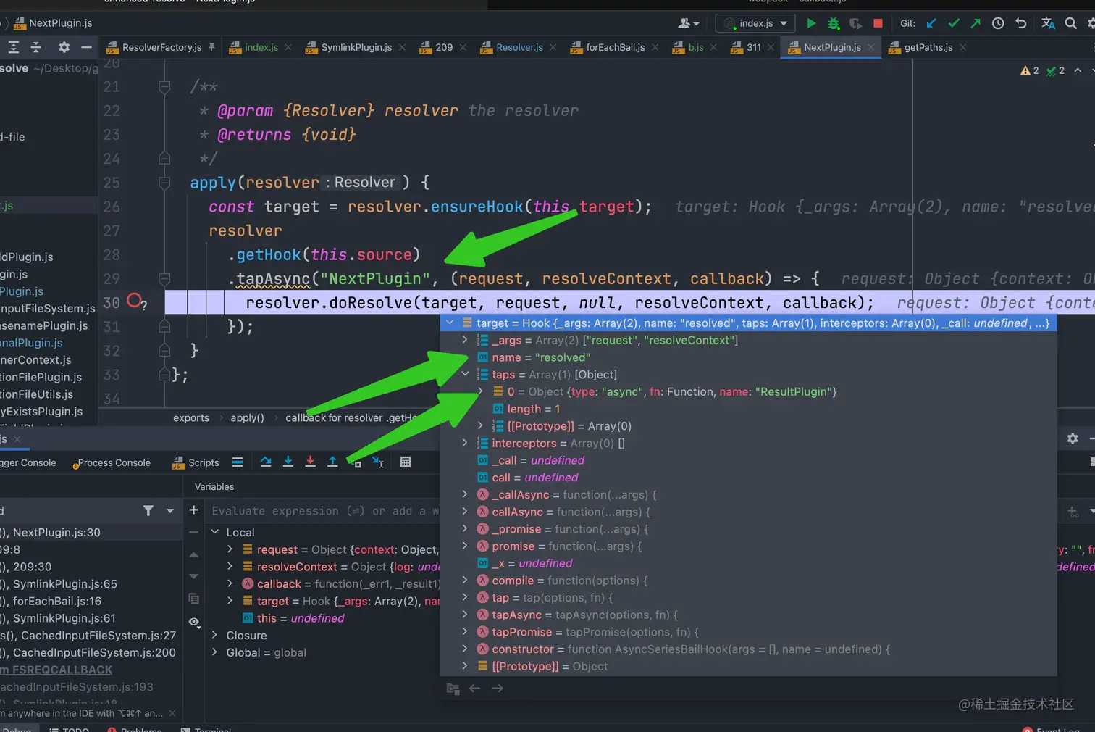Image resolution: width=1095 pixels, height=732 pixels.
Task: Click the green Debug bug icon
Action: 834,23
